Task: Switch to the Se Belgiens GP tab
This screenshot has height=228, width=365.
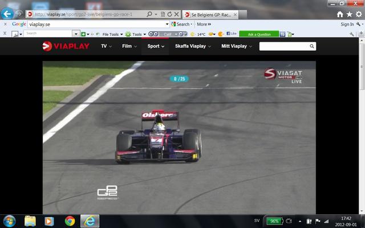Action: (x=209, y=14)
